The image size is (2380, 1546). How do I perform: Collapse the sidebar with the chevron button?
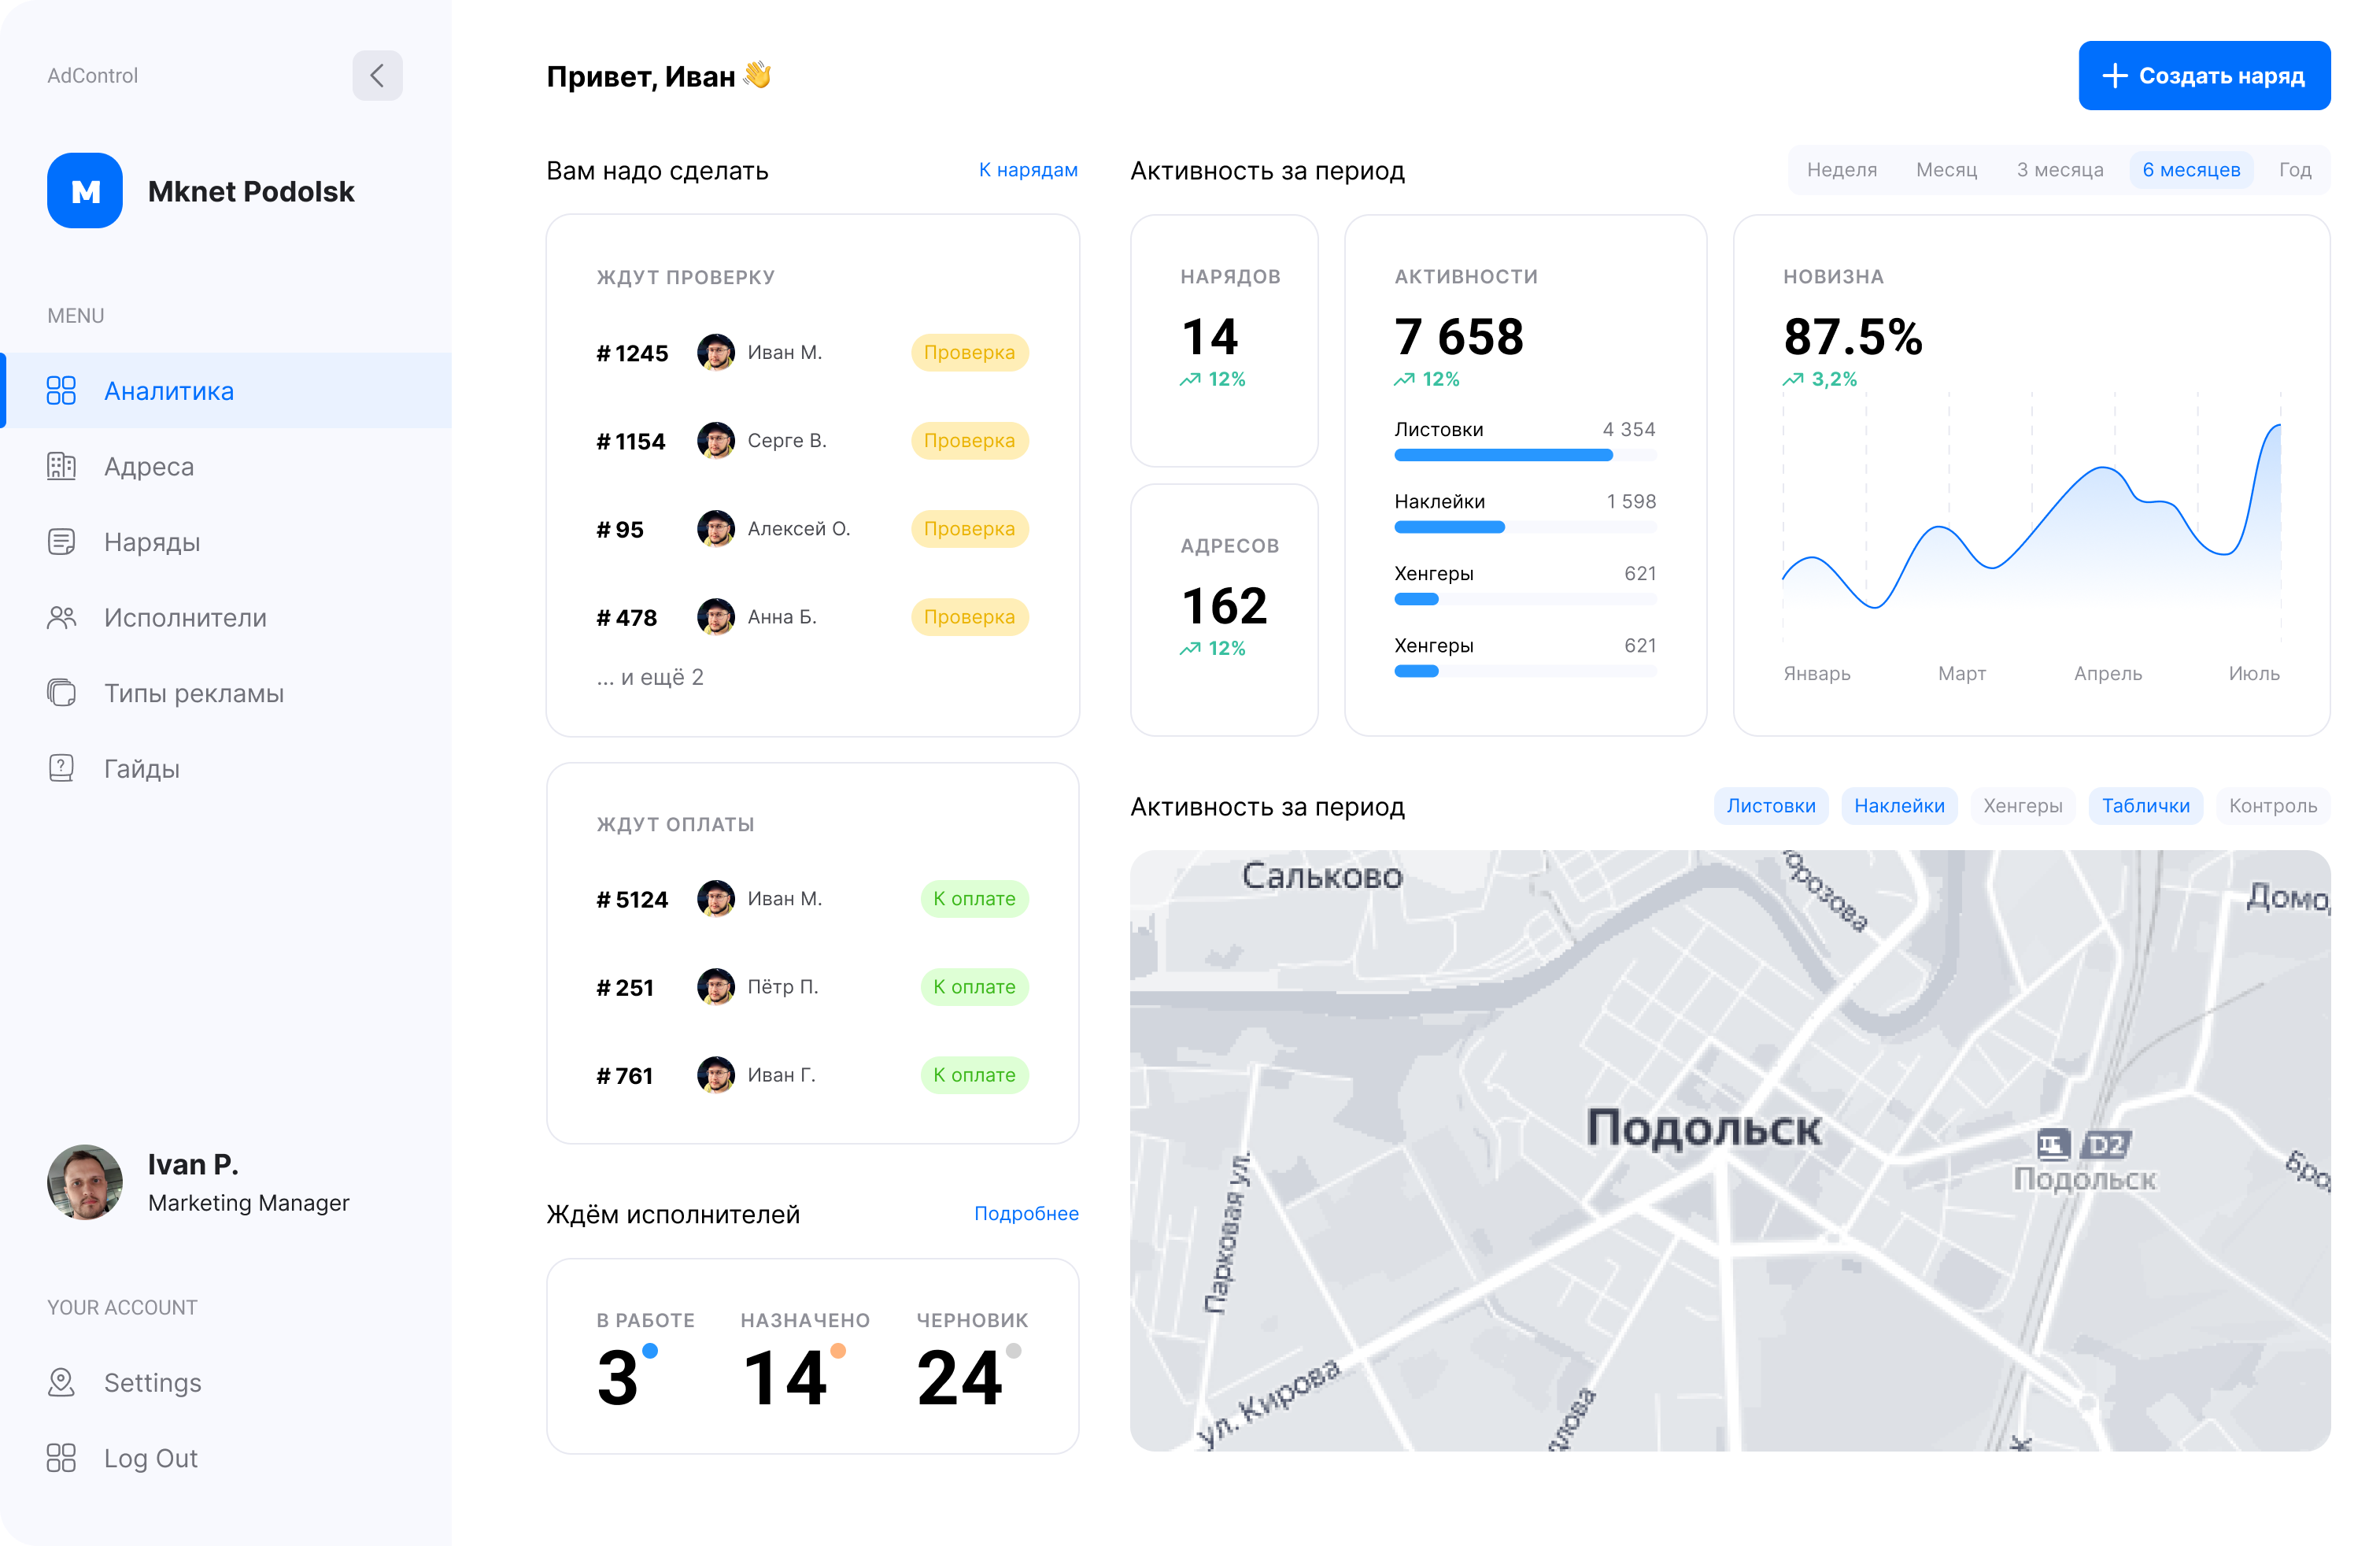(x=377, y=75)
